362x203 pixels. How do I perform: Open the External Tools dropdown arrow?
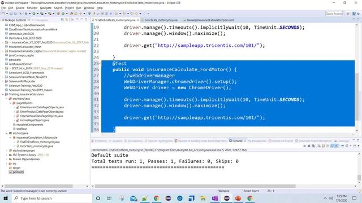(x=53, y=14)
